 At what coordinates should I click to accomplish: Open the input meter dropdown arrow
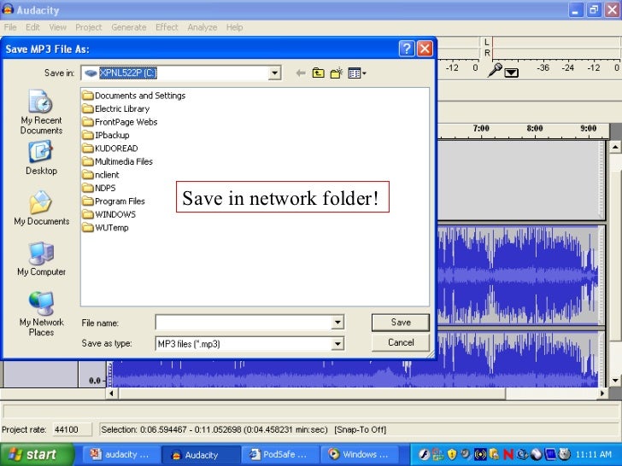(x=511, y=73)
